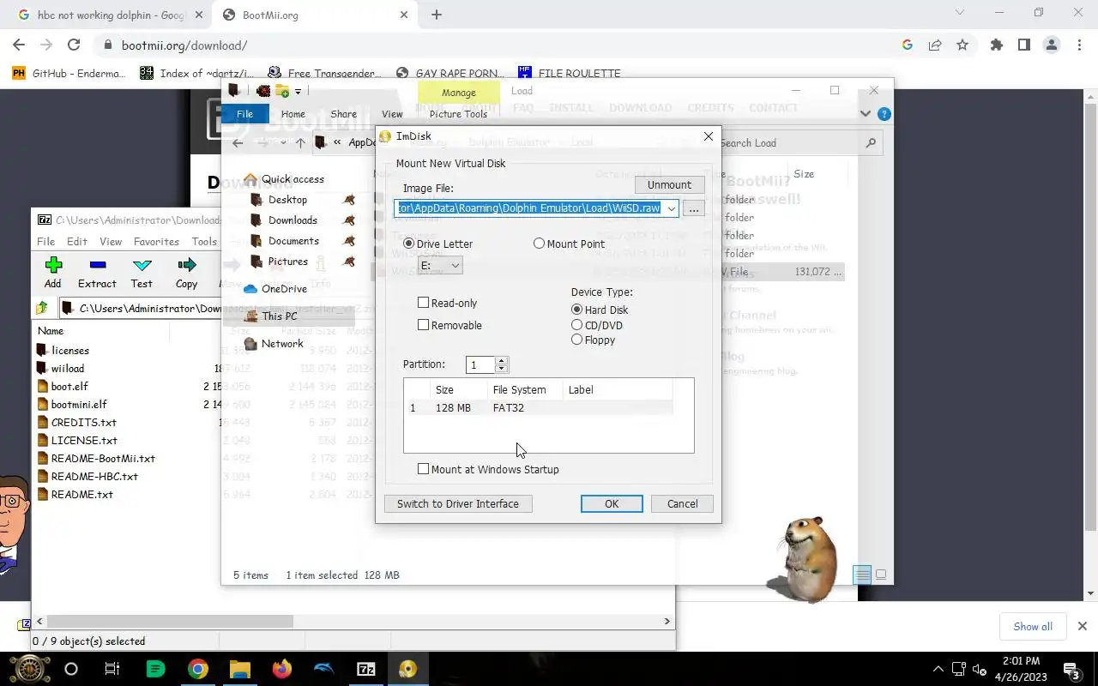Open Spotify from the taskbar
The image size is (1098, 686).
155,669
